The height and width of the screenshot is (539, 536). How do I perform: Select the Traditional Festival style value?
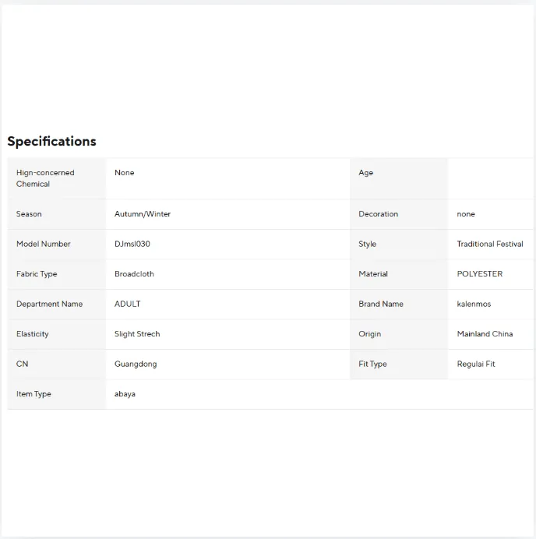pyautogui.click(x=490, y=244)
